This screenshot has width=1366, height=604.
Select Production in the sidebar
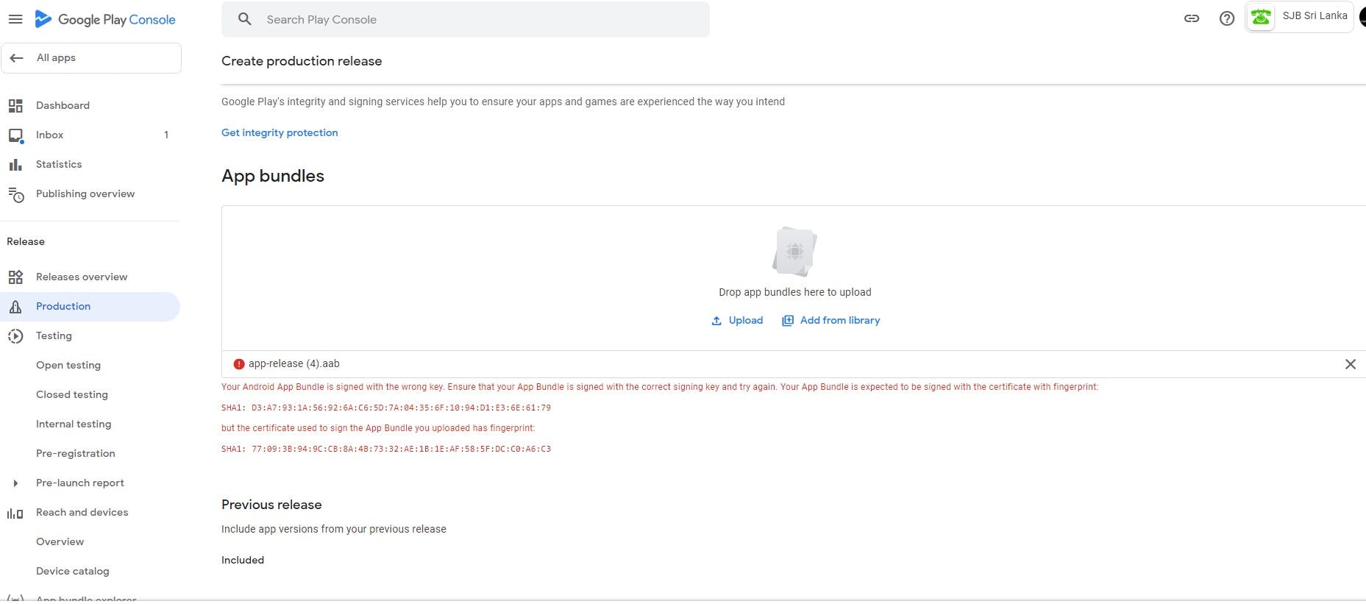click(x=90, y=307)
